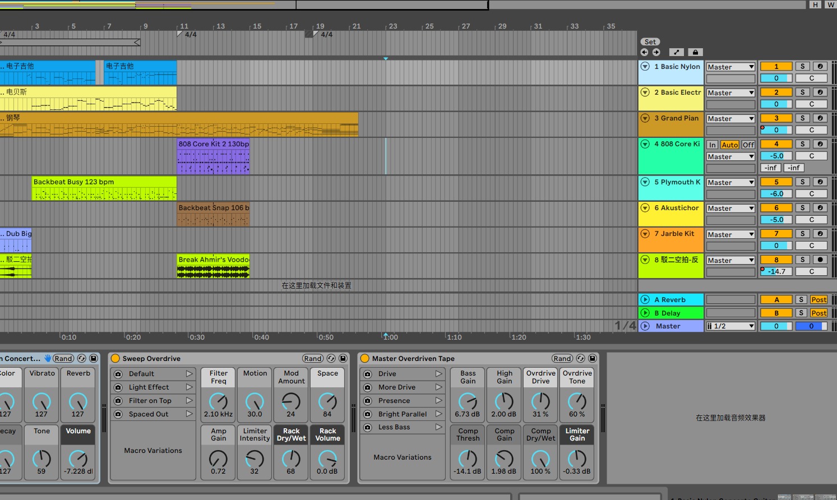
Task: Click the W button at top right
Action: click(x=830, y=4)
